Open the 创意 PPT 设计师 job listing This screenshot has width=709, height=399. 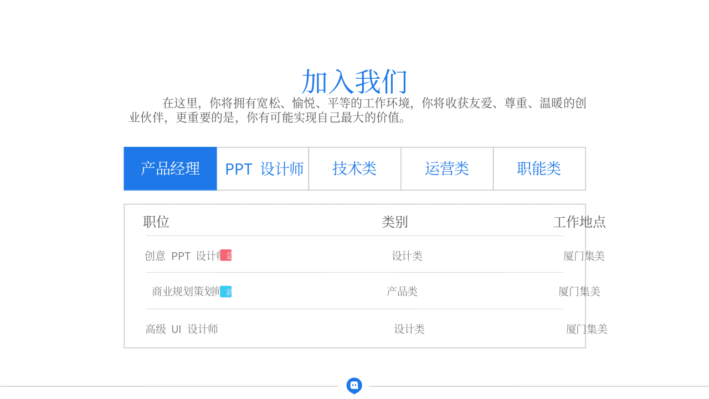[x=182, y=256]
